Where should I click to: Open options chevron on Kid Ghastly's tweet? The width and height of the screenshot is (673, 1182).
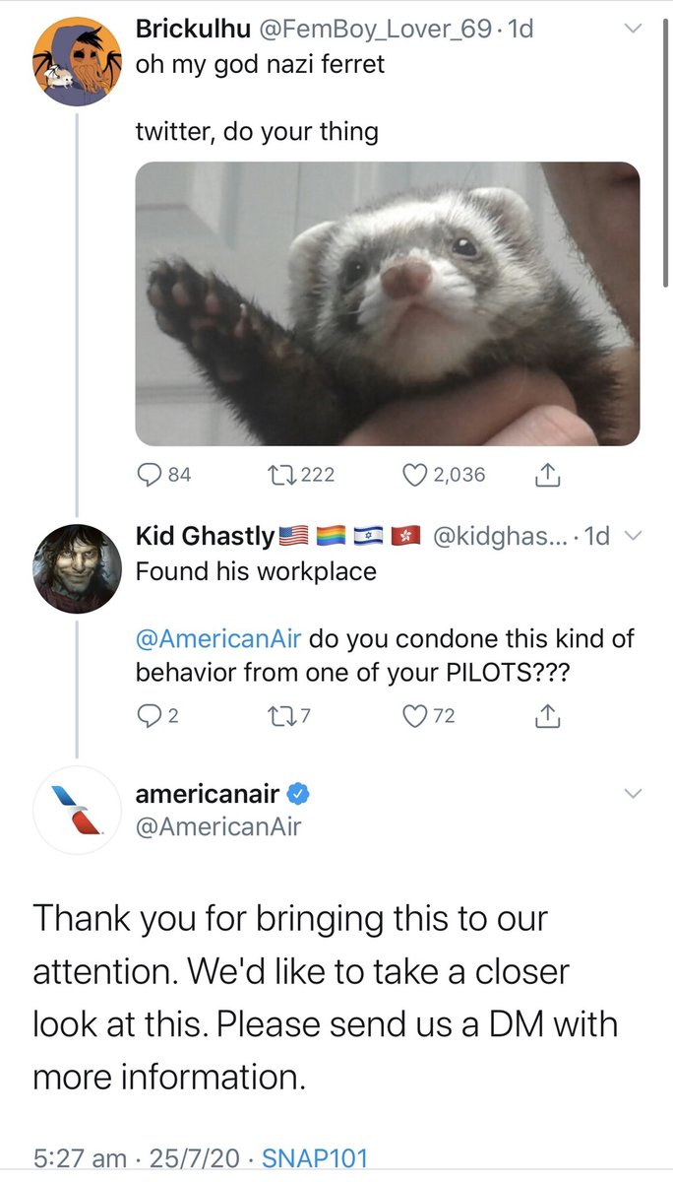point(633,536)
